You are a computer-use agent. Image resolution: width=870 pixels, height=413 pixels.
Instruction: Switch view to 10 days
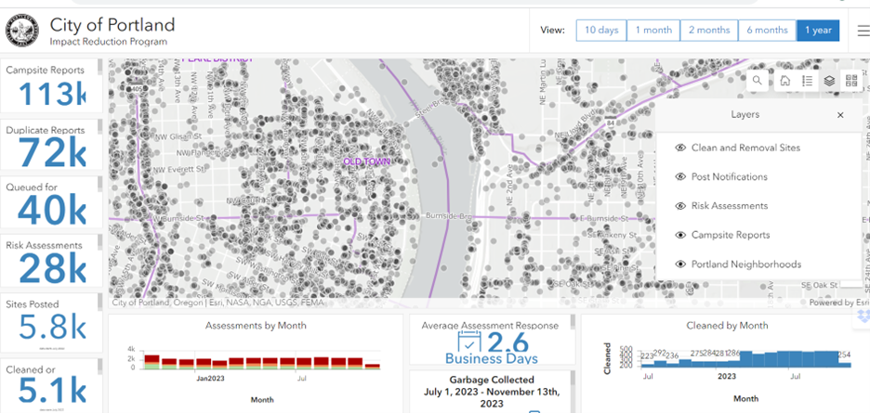601,31
